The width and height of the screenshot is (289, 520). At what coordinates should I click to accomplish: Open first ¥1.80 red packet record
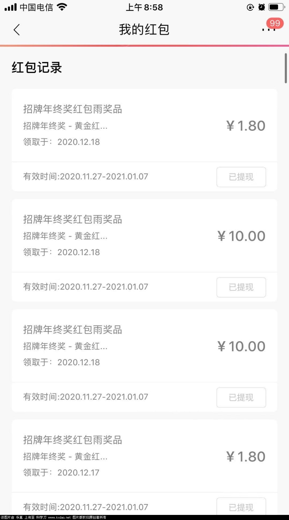click(144, 126)
